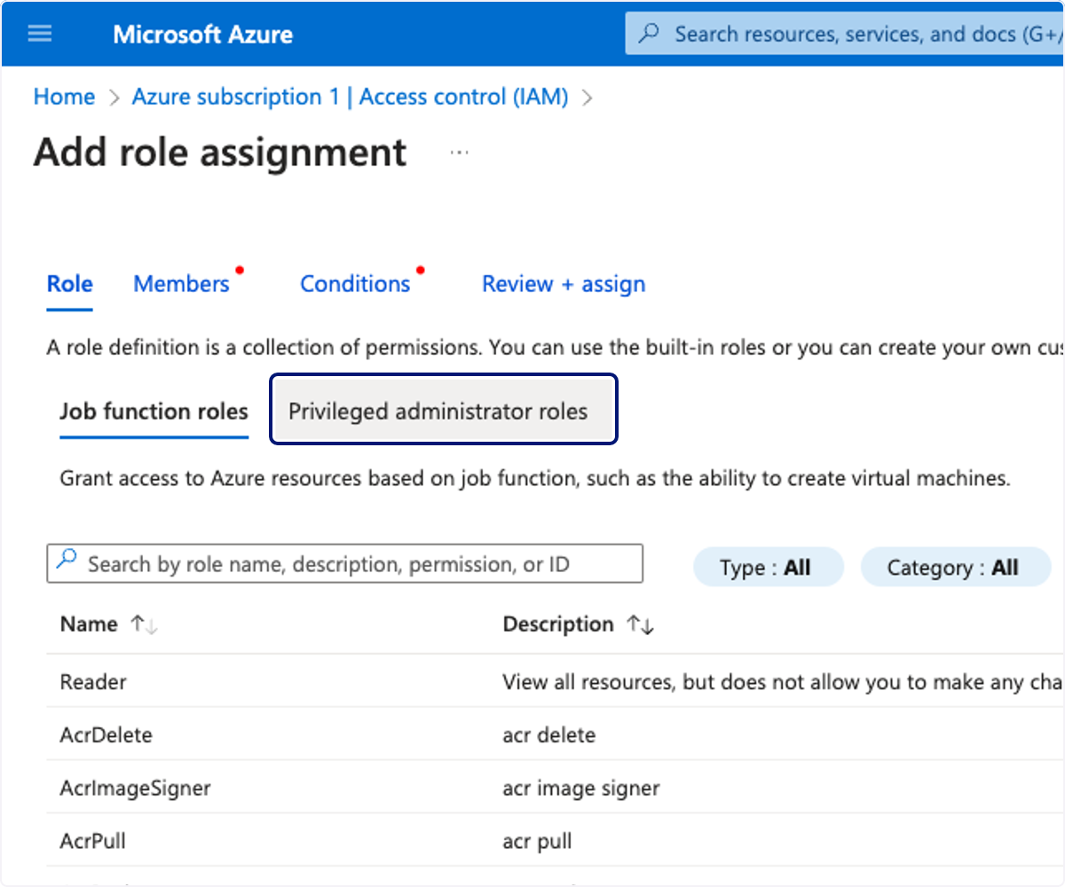Click the 'View all resources' description text
This screenshot has width=1065, height=887.
pos(784,682)
